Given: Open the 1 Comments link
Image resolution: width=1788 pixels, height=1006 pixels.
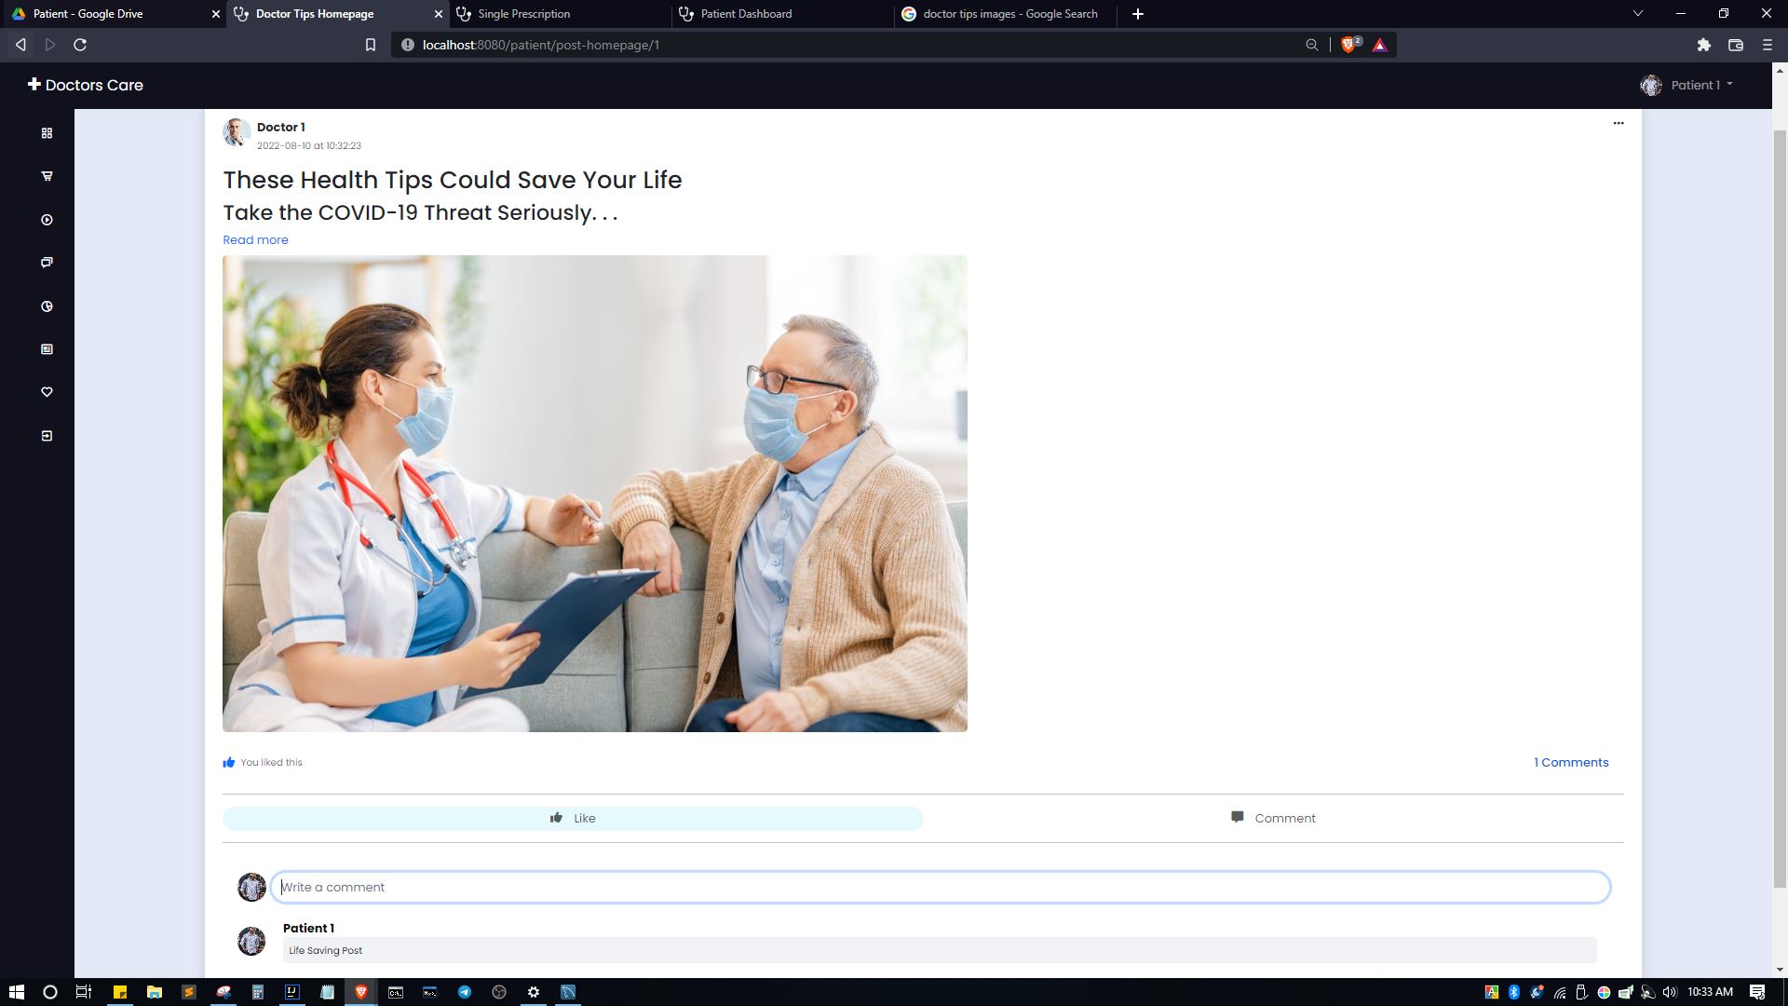Looking at the screenshot, I should [x=1571, y=762].
